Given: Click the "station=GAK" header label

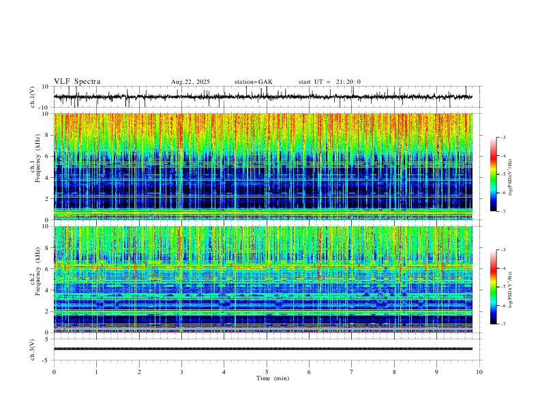Looking at the screenshot, I should pos(253,82).
